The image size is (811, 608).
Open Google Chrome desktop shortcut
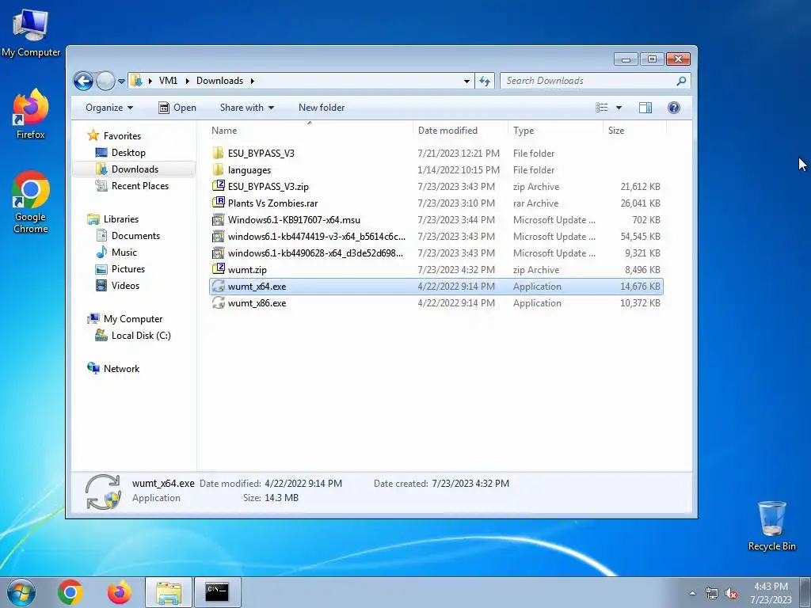31,203
